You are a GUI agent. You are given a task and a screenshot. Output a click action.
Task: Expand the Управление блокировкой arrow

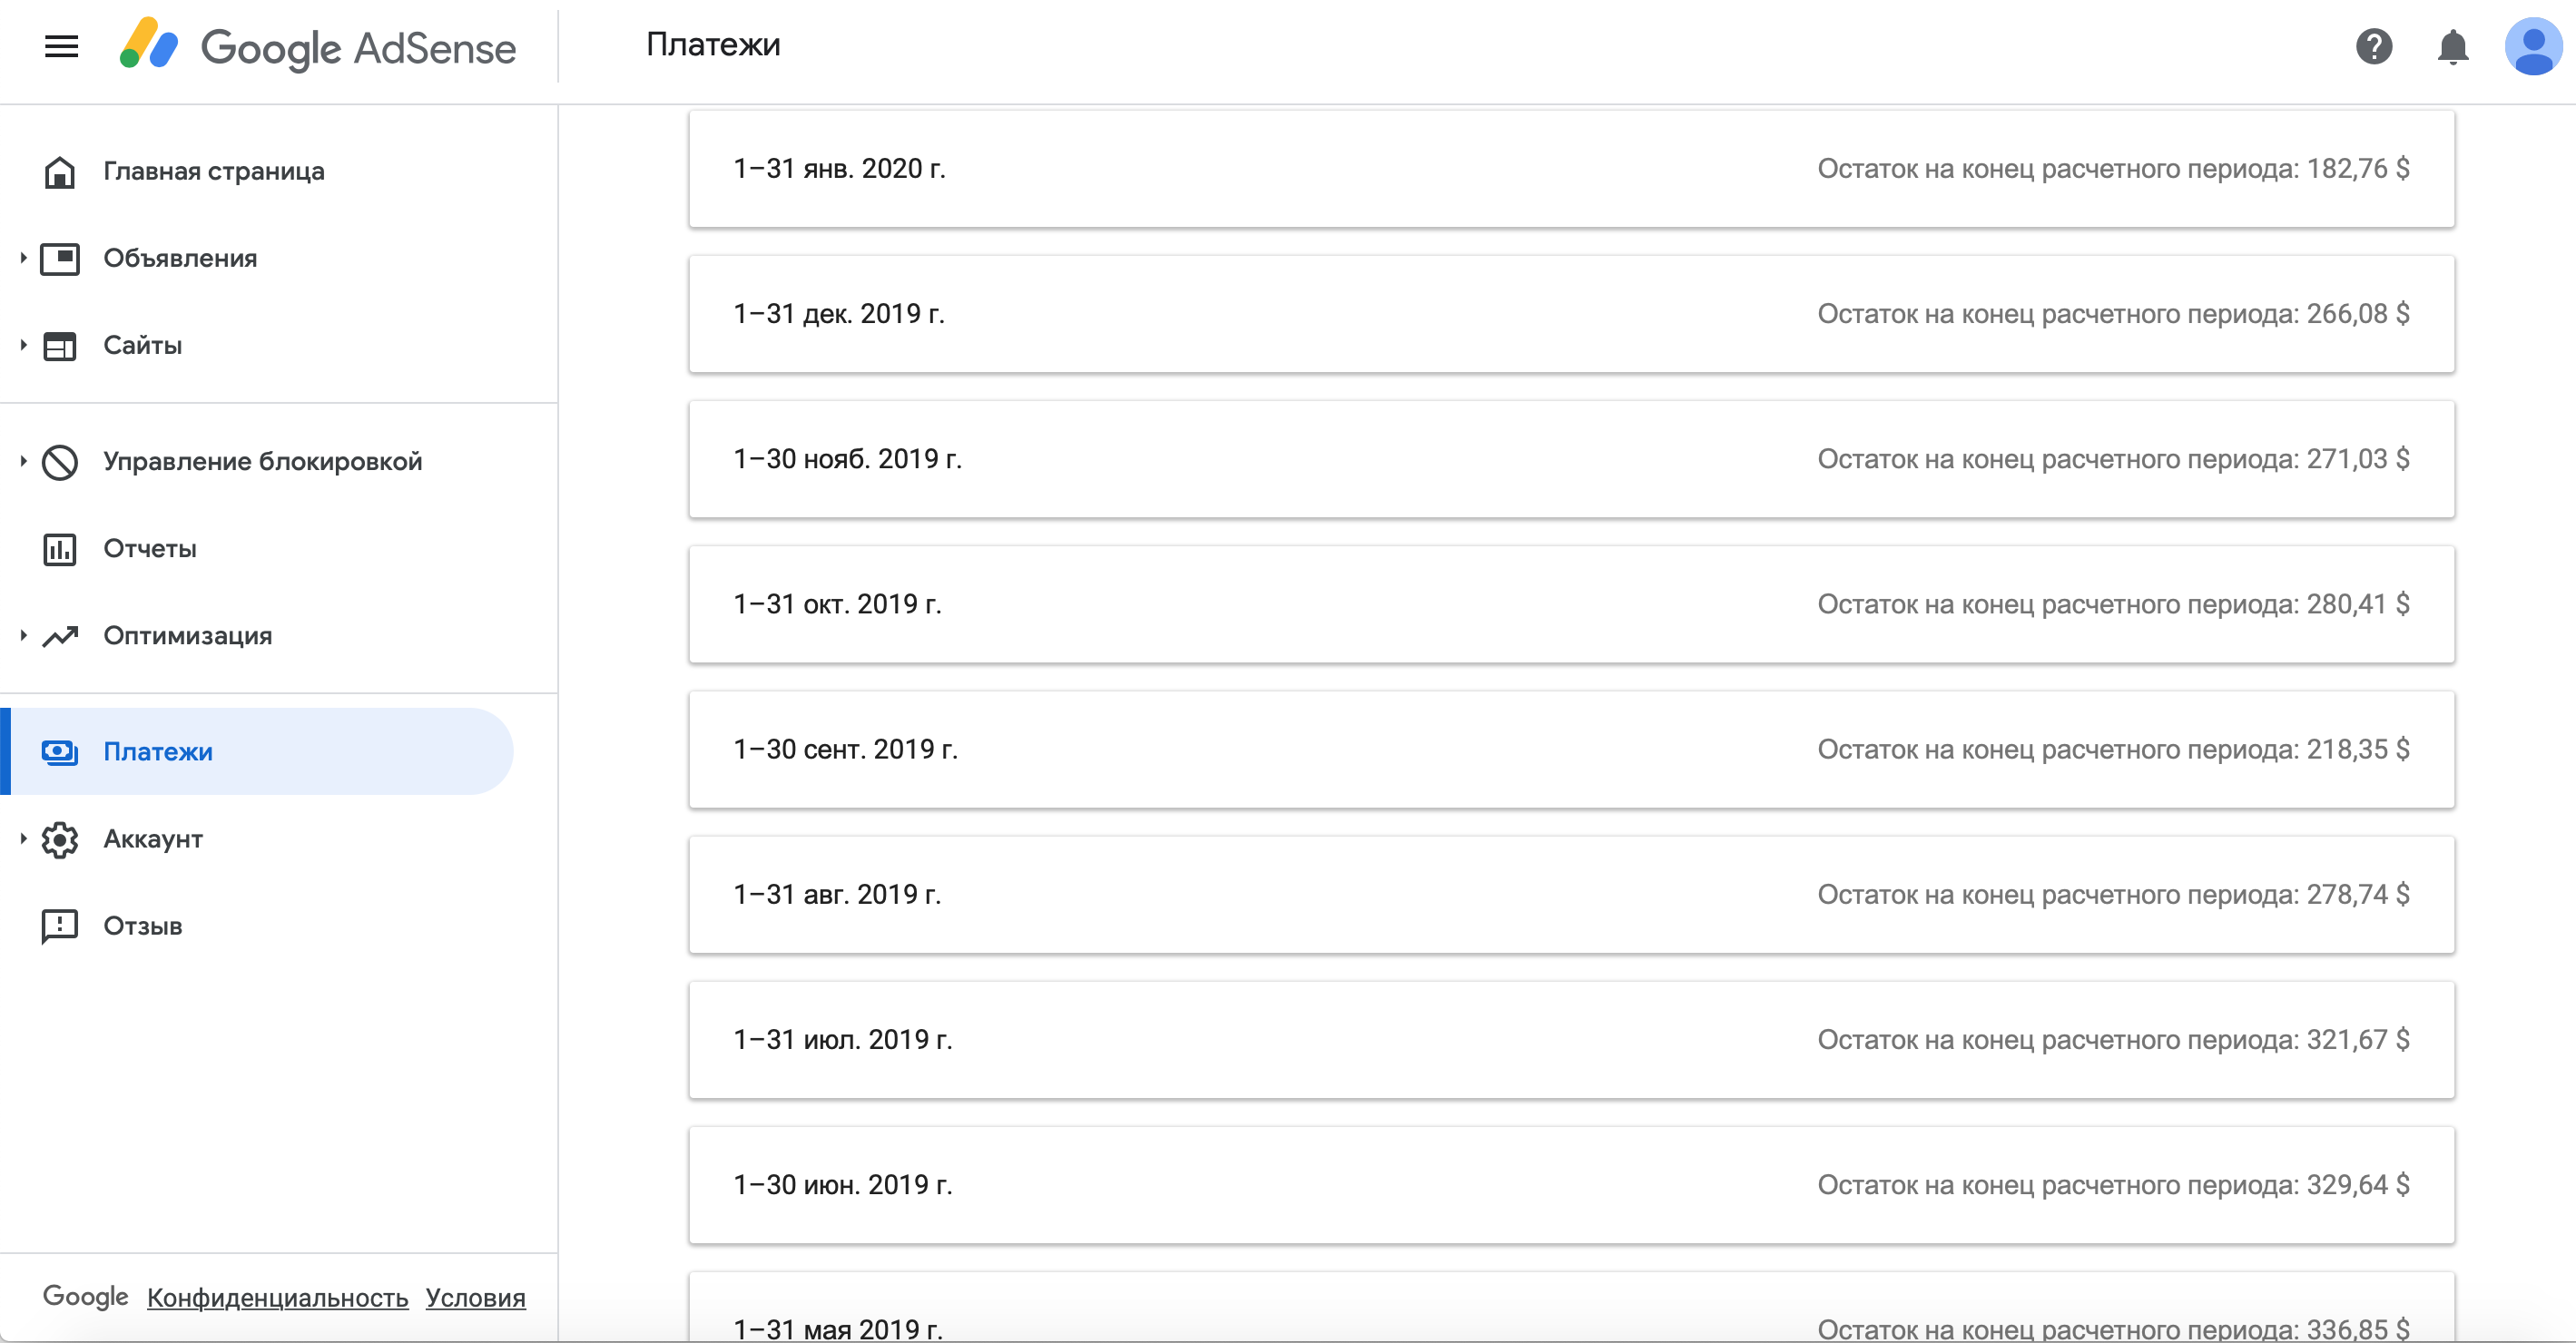[x=23, y=461]
